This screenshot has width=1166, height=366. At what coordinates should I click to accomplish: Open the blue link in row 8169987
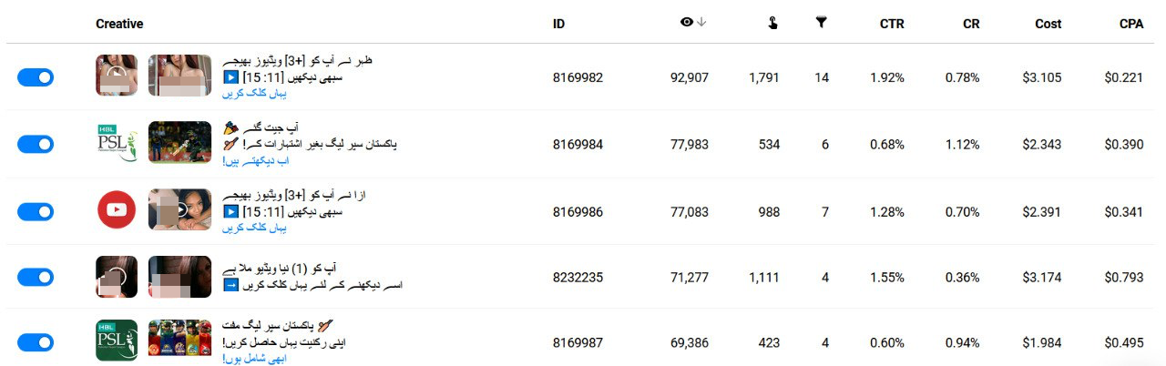(x=253, y=359)
